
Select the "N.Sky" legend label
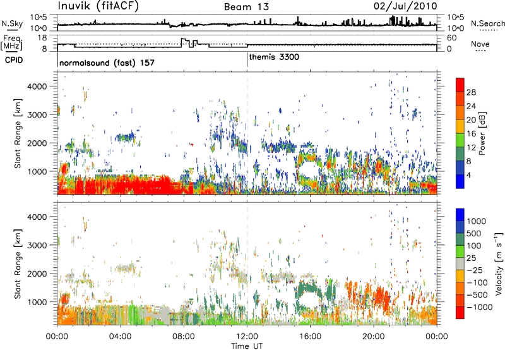[x=12, y=23]
